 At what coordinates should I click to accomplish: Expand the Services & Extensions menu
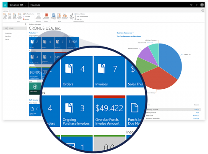pos(65,16)
